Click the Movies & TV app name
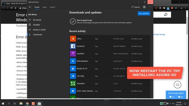189x106 pixels. point(82,69)
